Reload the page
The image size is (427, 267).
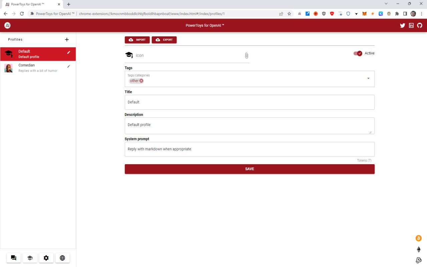point(22,14)
